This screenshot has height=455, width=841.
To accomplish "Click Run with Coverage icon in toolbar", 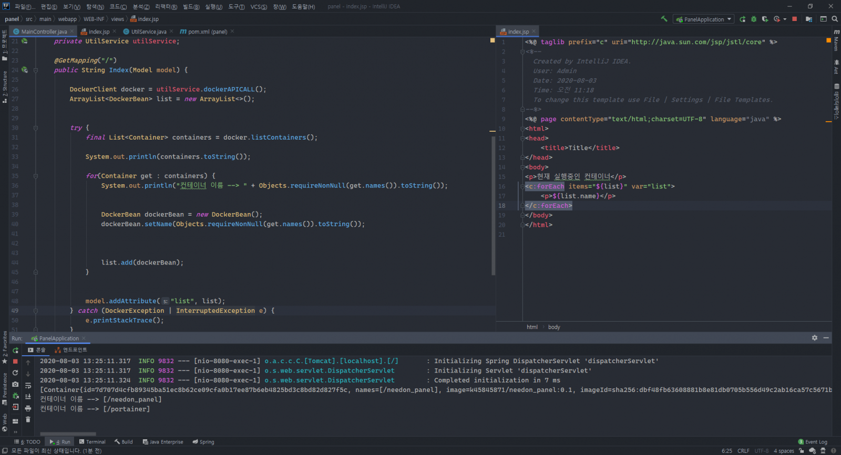I will click(765, 19).
